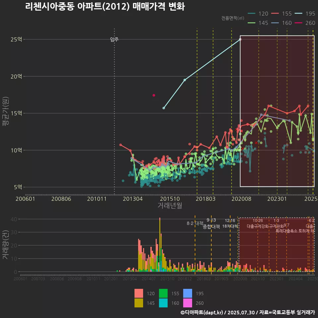Screen dimensions: 318x318
Task: Click the 201011 price chart x-axis label
Action: pyautogui.click(x=97, y=199)
